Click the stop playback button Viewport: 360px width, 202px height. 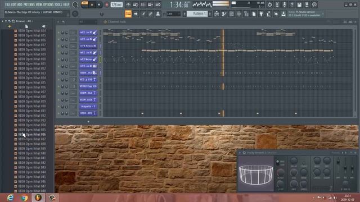[99, 4]
